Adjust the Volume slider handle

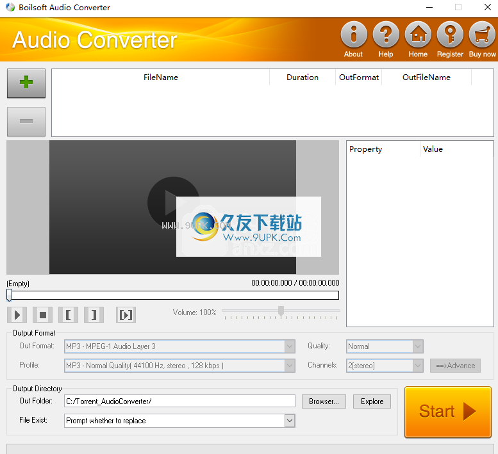[x=281, y=311]
